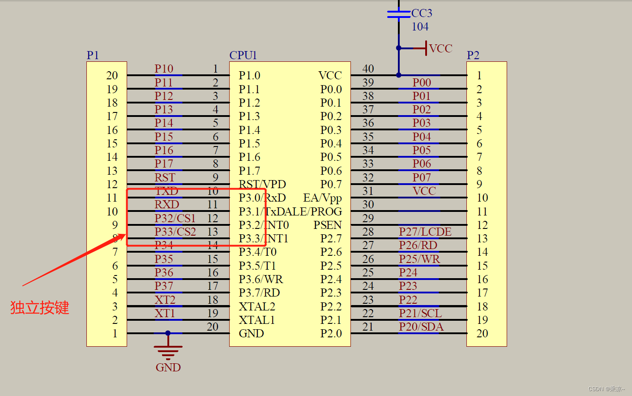
Task: Select net label P05
Action: click(x=422, y=150)
